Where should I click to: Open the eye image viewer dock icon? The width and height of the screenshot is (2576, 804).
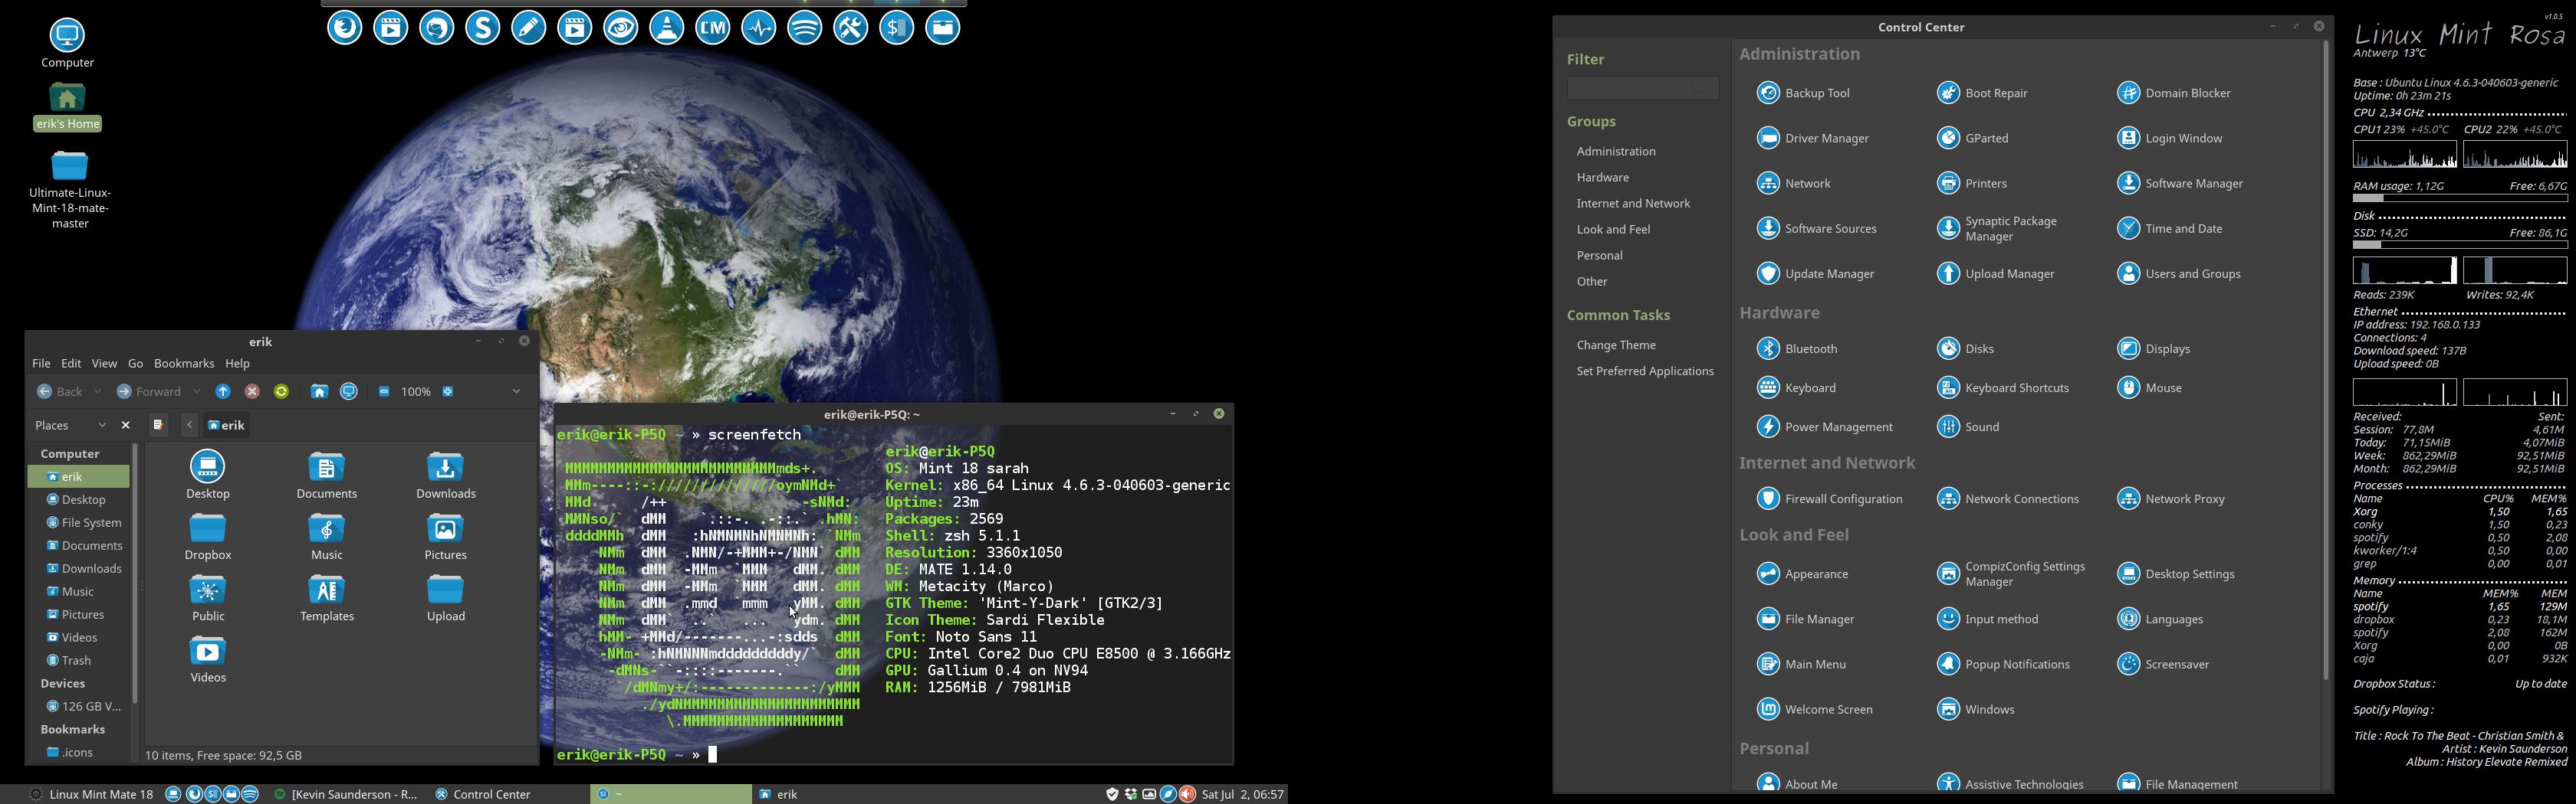point(621,28)
